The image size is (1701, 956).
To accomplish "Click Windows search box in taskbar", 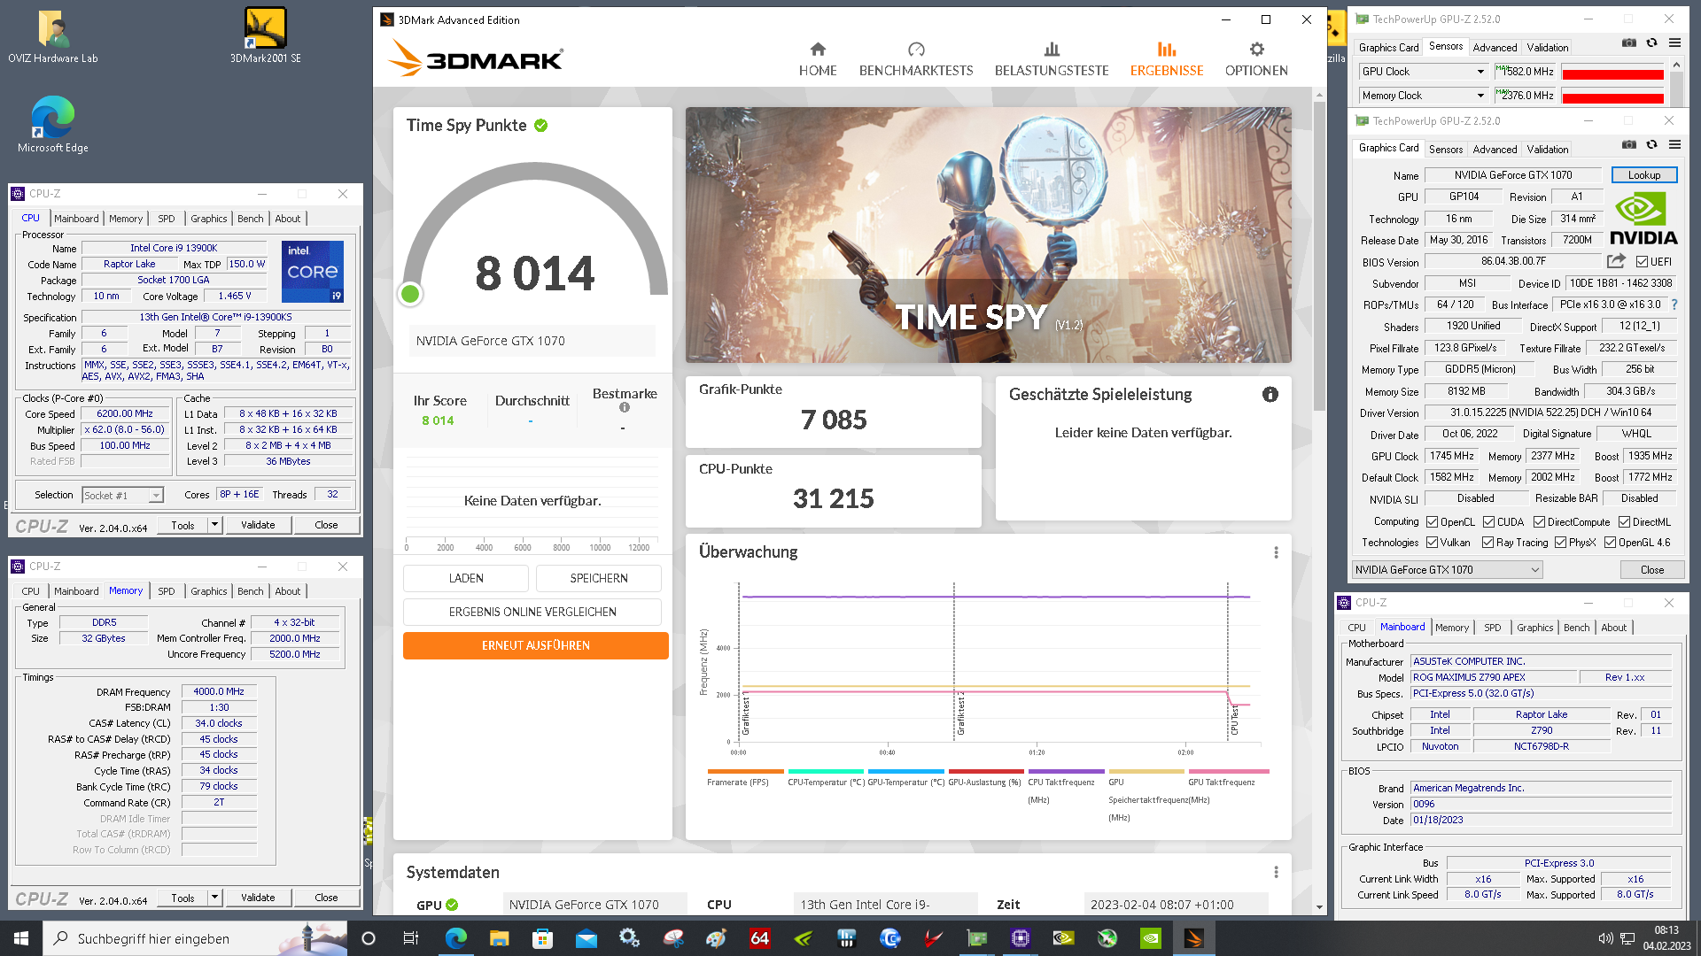I will pyautogui.click(x=195, y=938).
